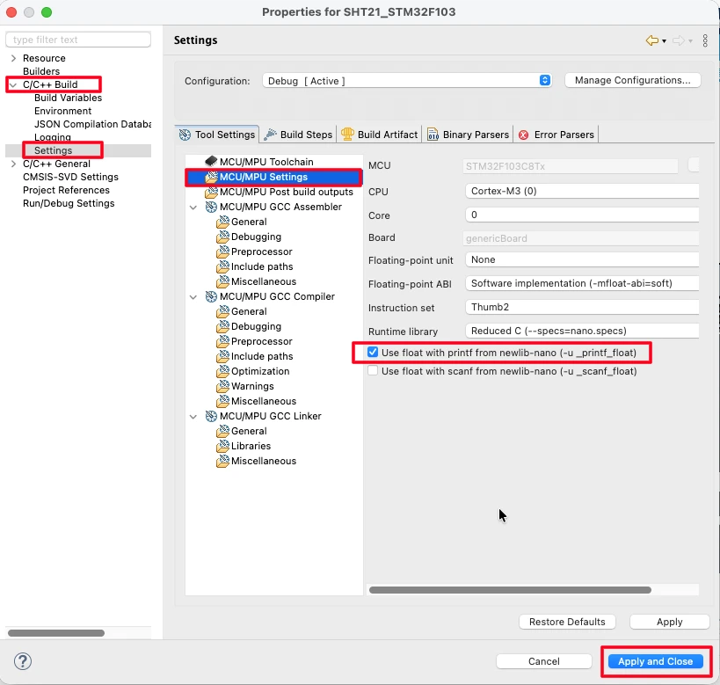The image size is (720, 685).
Task: Click the Error Parsers tab icon
Action: point(524,135)
